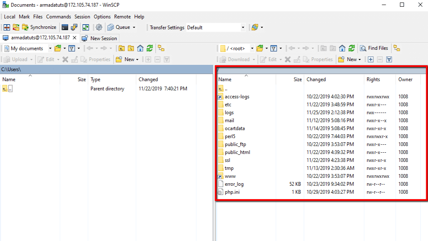Expand the My documents drive dropdown

click(50, 49)
